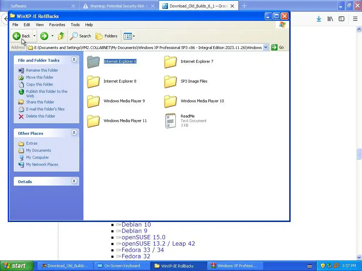The image size is (362, 271).
Task: Click the Debian 10 link in browser
Action: pos(136,225)
